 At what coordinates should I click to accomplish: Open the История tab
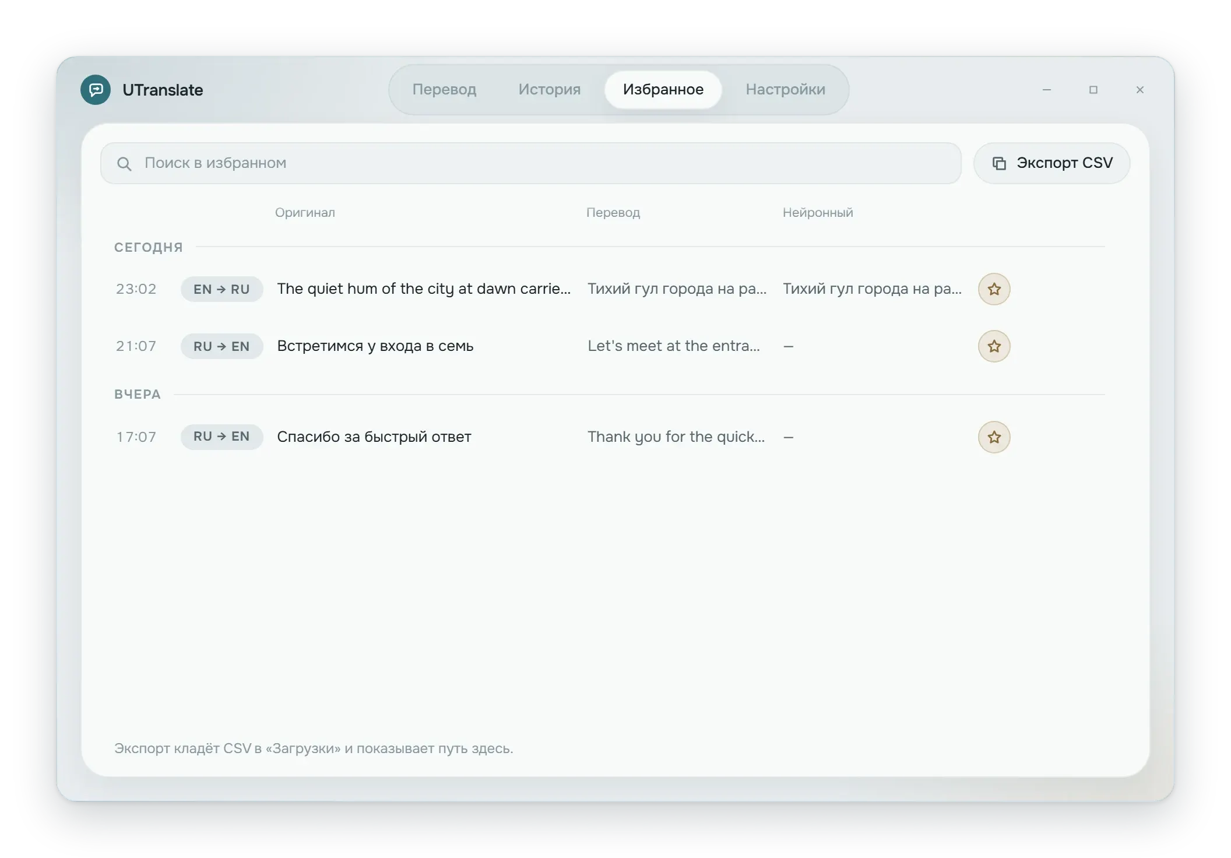coord(550,90)
